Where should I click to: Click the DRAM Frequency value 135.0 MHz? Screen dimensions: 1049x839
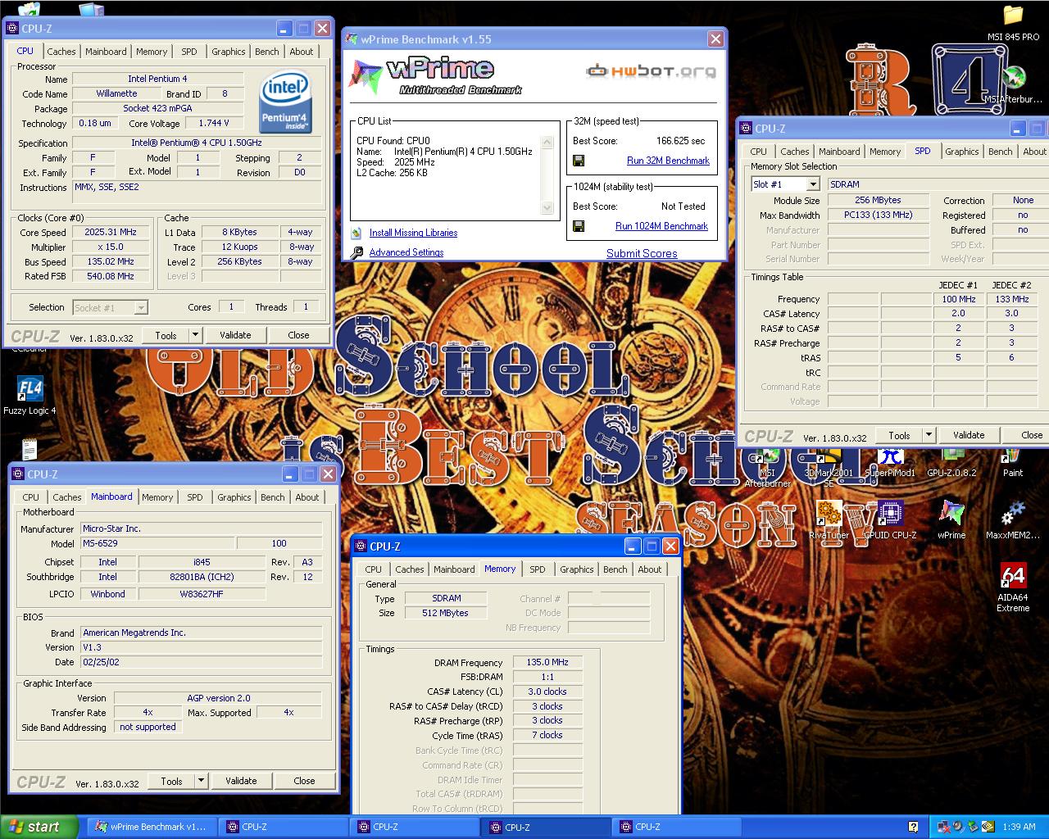[547, 662]
